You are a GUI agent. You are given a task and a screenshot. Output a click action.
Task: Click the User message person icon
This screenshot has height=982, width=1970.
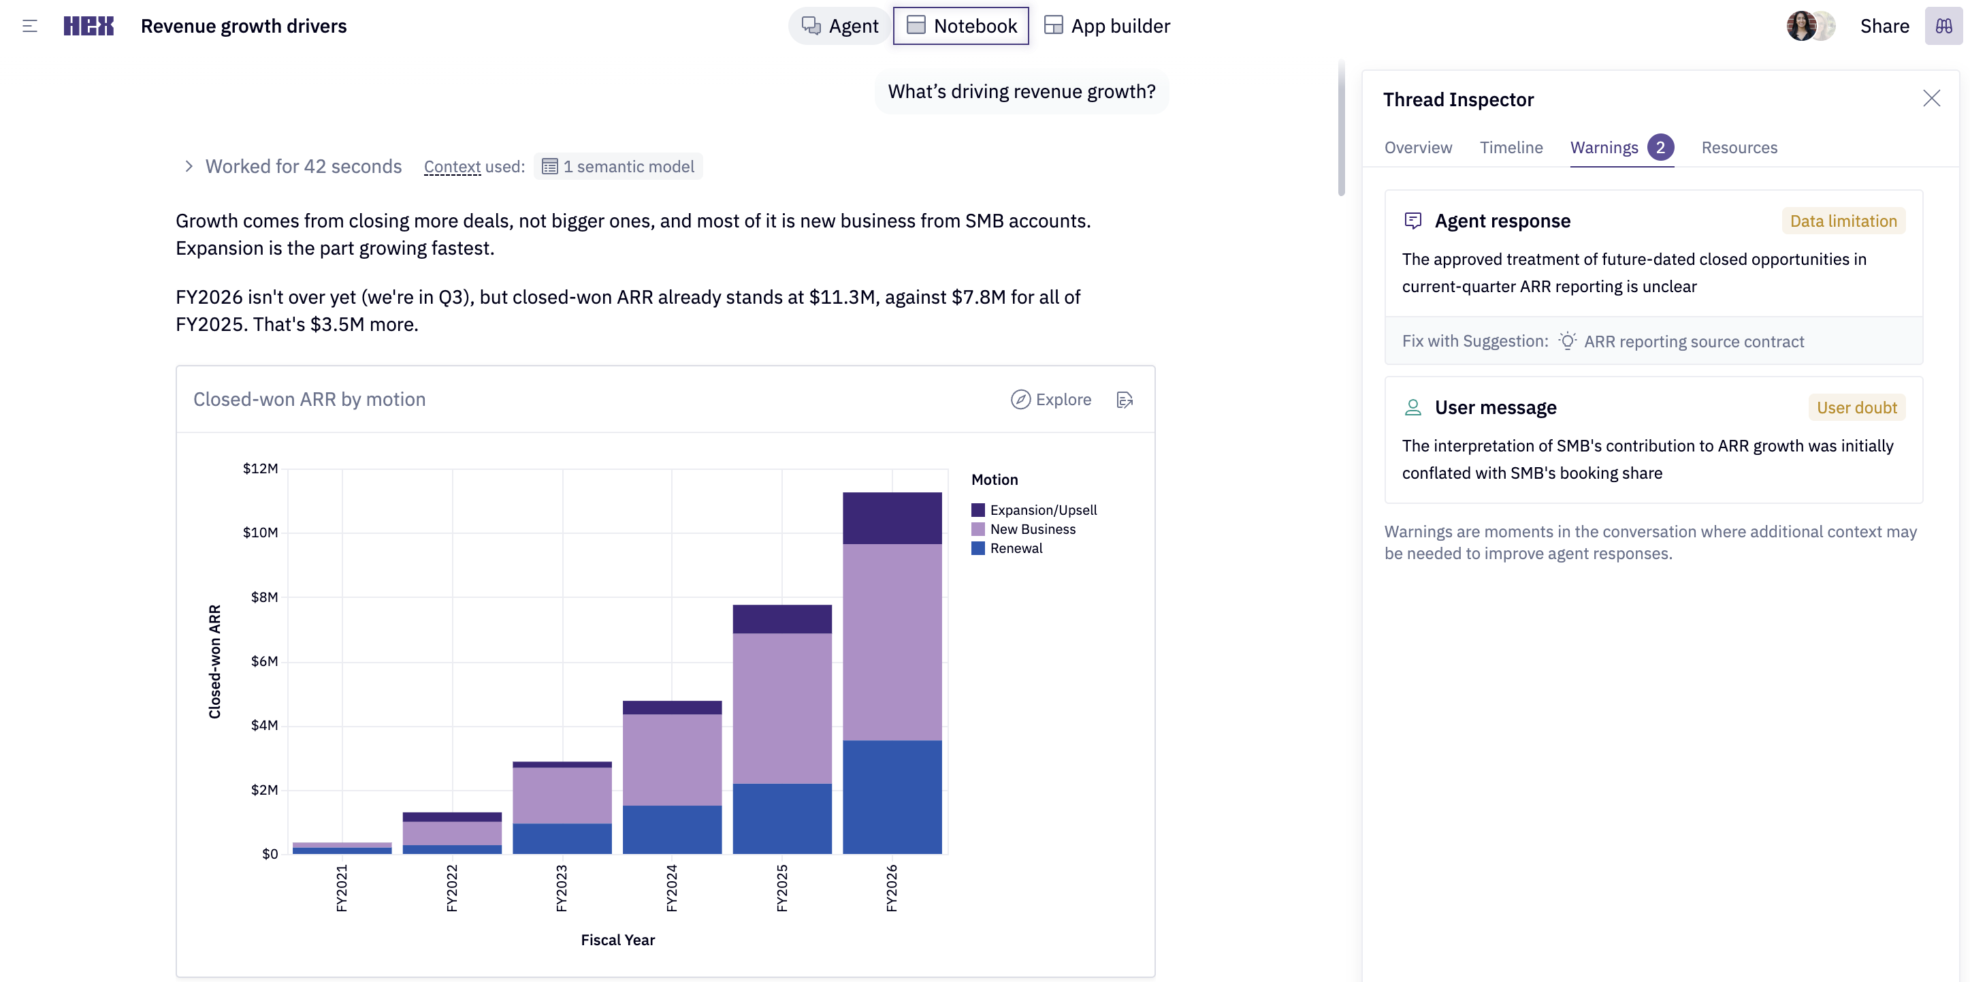[x=1412, y=408]
